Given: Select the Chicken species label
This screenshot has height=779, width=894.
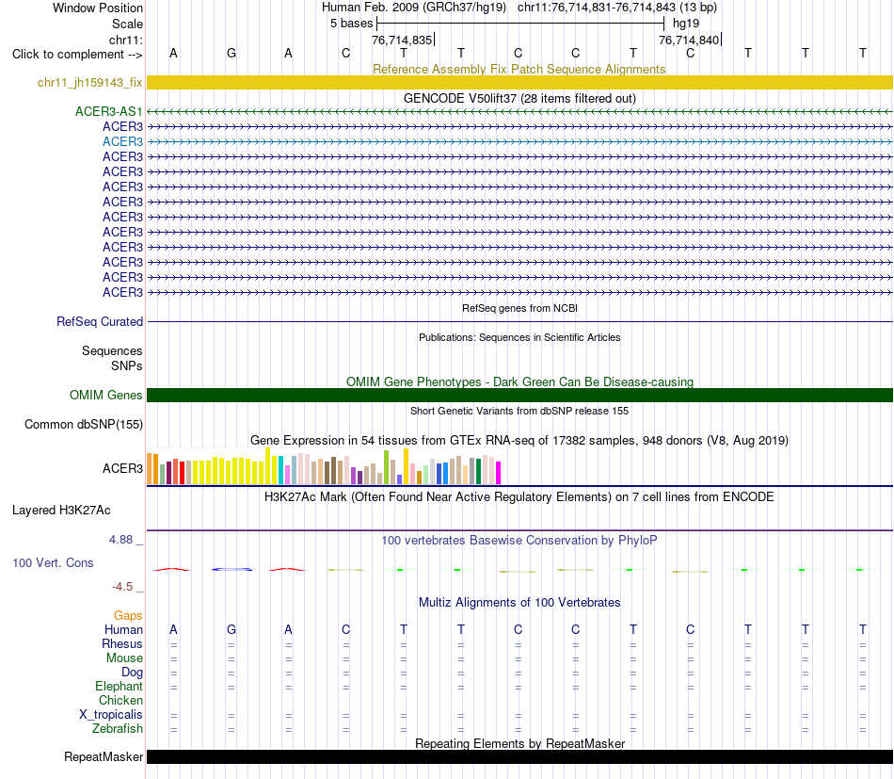Looking at the screenshot, I should click(120, 700).
